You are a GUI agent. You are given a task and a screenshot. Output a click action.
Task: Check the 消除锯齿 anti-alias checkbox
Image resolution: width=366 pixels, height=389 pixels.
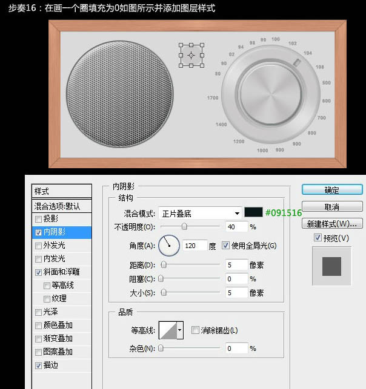[x=195, y=330]
